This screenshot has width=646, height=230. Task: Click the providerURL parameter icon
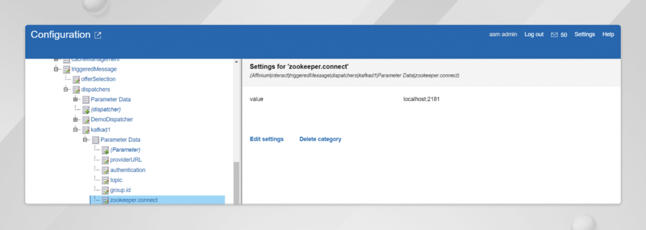tap(105, 160)
